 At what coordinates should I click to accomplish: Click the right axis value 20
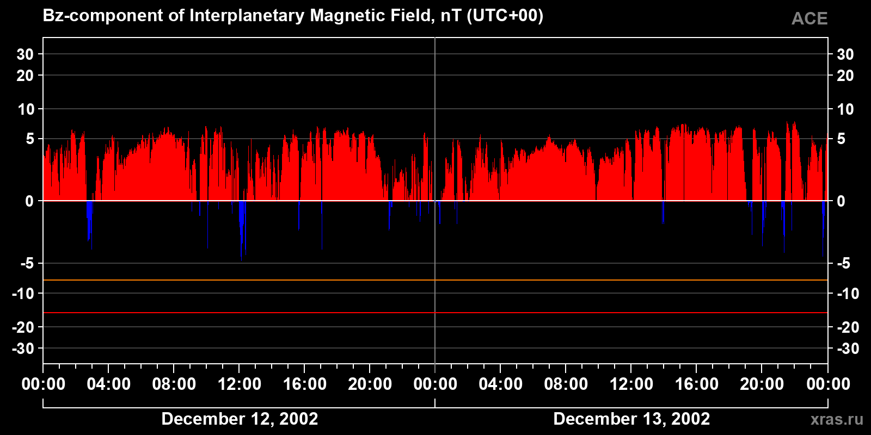point(845,76)
